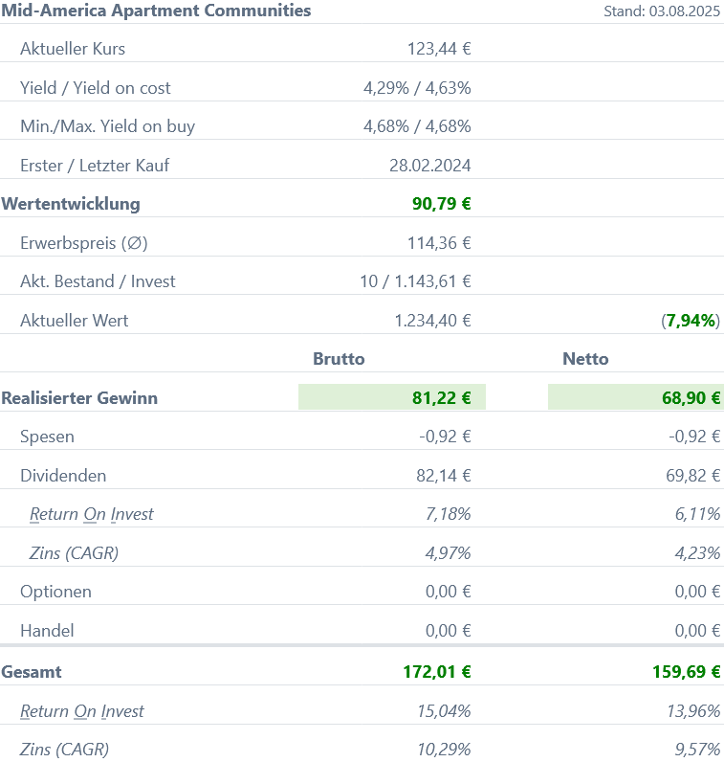The image size is (724, 762).
Task: Click the Mid-America Apartment Communities title
Action: (x=157, y=11)
